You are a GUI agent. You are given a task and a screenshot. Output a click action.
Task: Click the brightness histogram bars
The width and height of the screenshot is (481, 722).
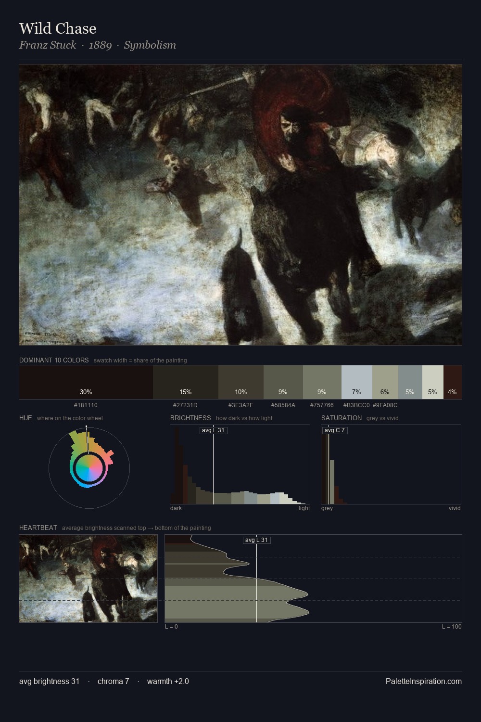[240, 464]
